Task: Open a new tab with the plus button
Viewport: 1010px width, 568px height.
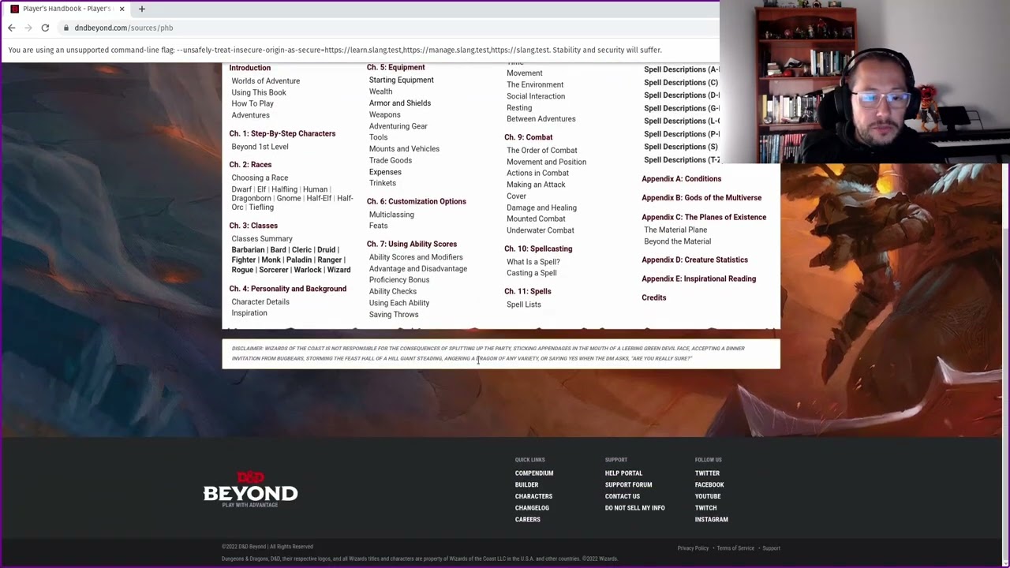Action: click(x=142, y=9)
